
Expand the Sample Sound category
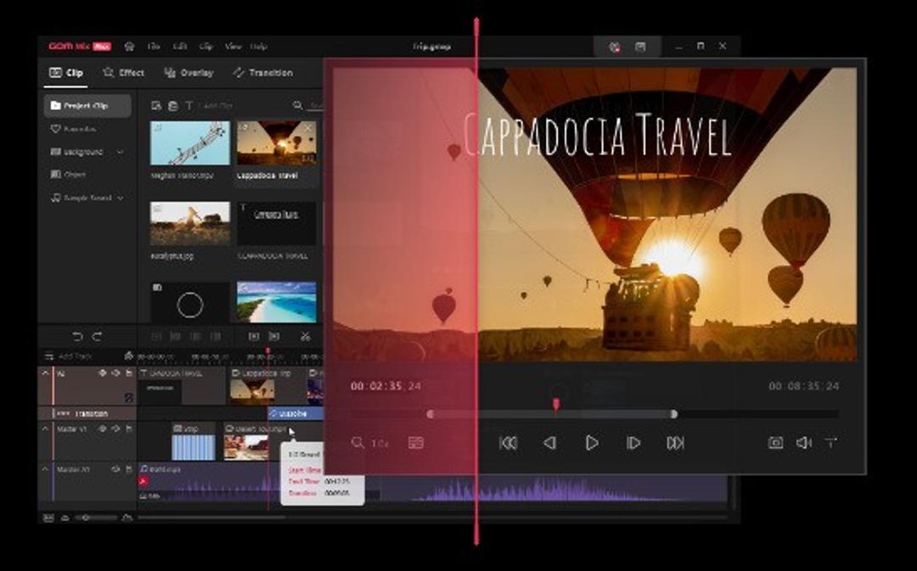[121, 198]
